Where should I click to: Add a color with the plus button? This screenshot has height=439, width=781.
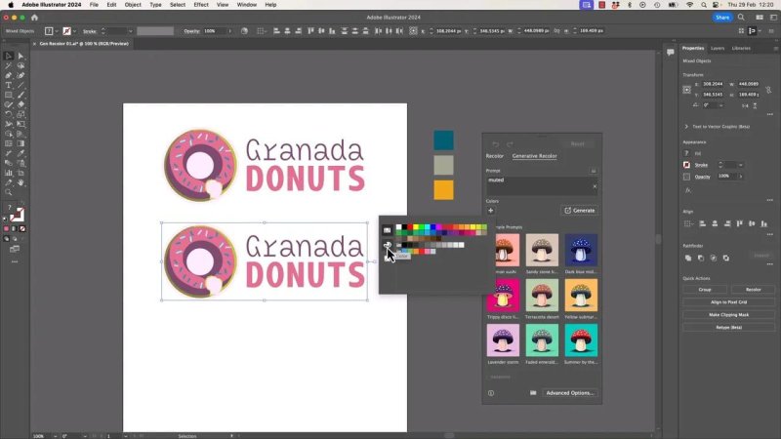pyautogui.click(x=491, y=211)
